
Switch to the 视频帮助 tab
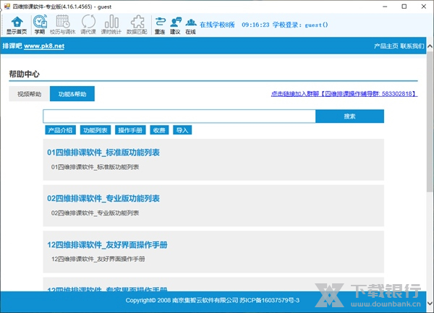[x=30, y=94]
